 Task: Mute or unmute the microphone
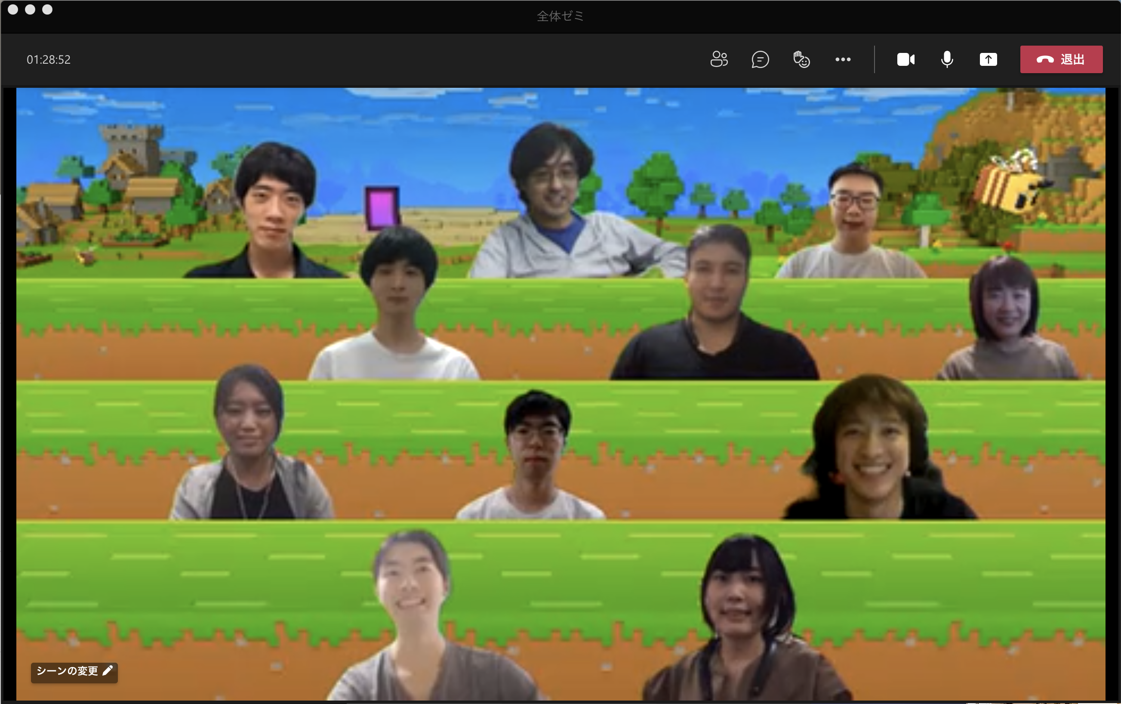click(x=947, y=59)
